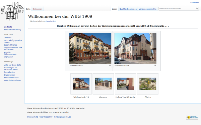The width and height of the screenshot is (201, 125).
Task: Open Änderungen an verlinkten Seiten
Action: 11,68
